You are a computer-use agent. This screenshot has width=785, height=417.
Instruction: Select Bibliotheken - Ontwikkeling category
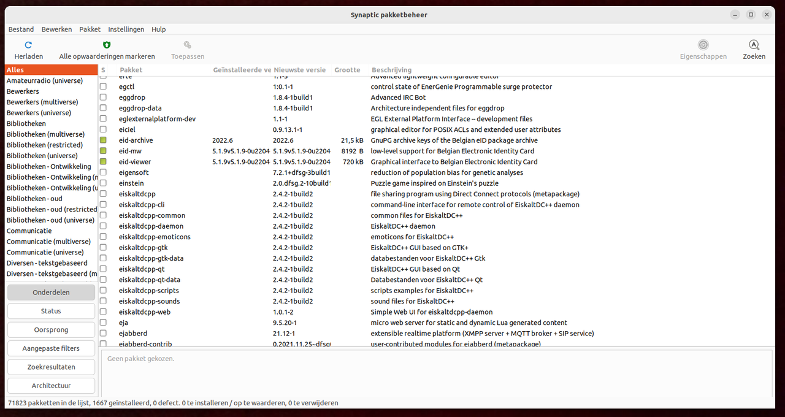point(51,167)
